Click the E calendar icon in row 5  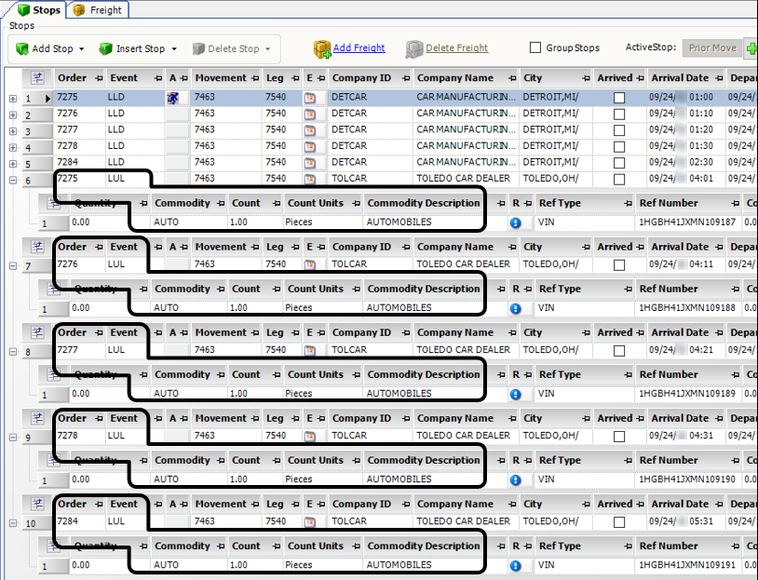[x=309, y=163]
